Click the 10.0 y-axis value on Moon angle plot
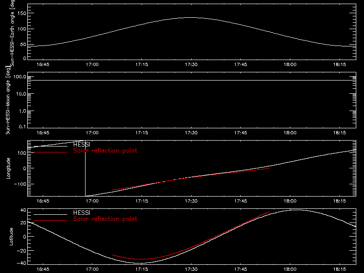This screenshot has height=273, width=364. point(21,94)
